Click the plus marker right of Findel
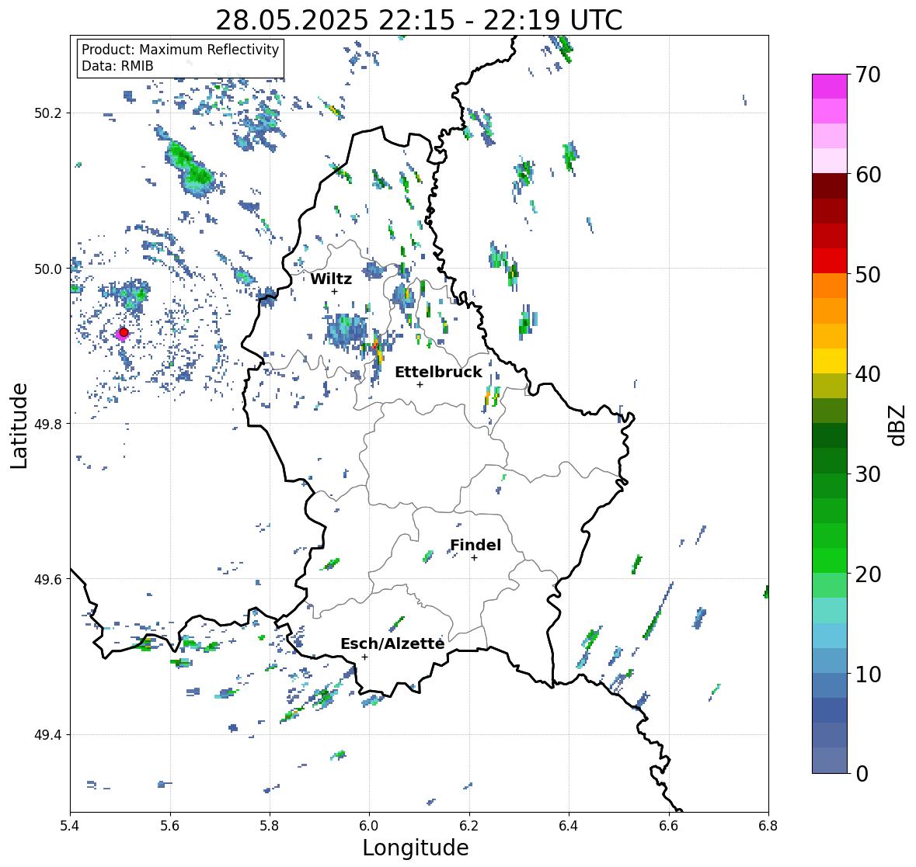 click(x=475, y=558)
